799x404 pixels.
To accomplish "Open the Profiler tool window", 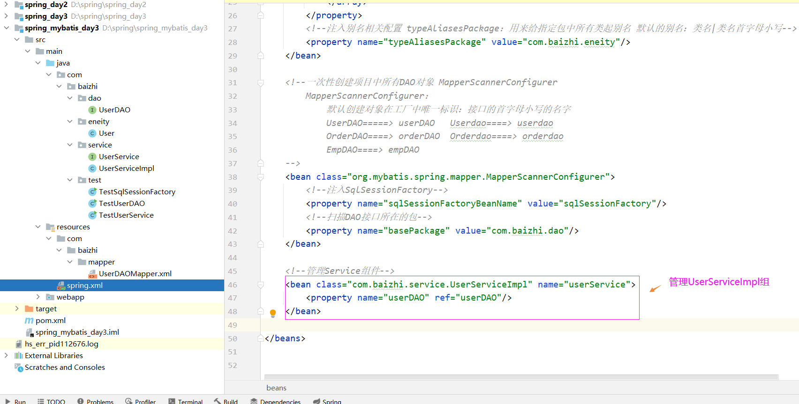I will [141, 401].
